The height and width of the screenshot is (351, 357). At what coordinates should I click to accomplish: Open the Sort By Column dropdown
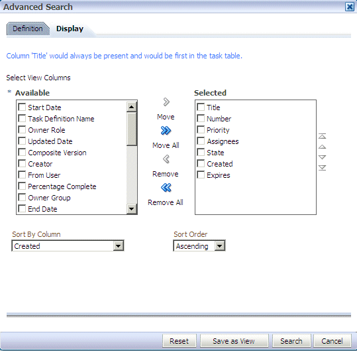pos(68,246)
